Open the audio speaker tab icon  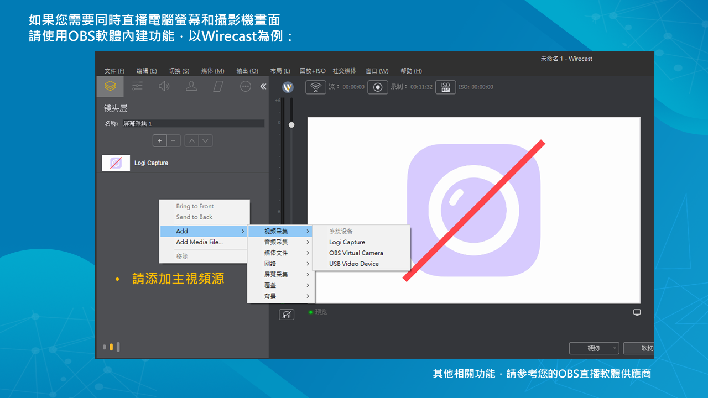coord(164,86)
